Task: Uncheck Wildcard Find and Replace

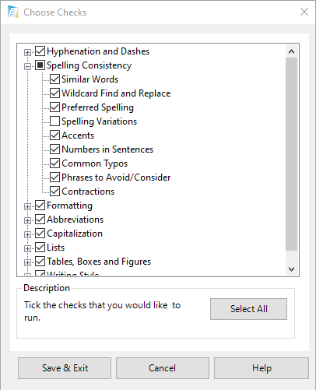Action: [54, 93]
